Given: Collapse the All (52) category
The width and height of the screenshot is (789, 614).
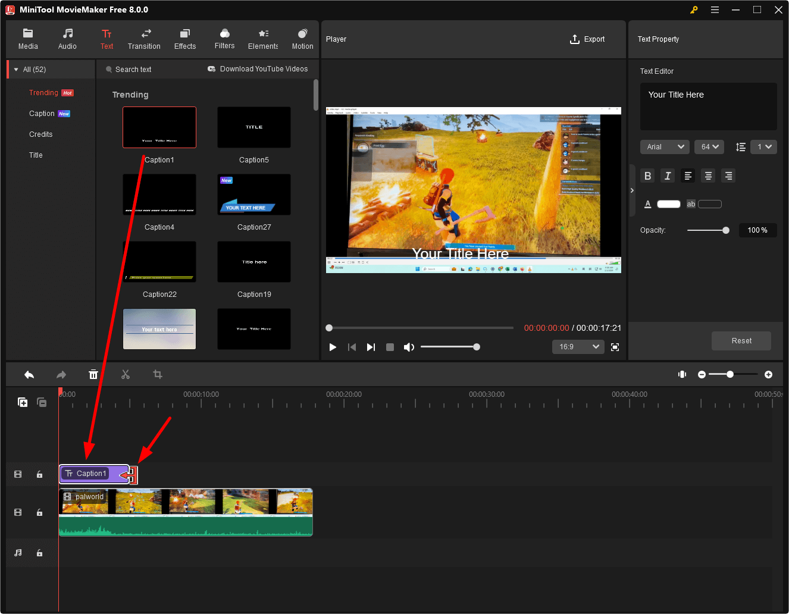Looking at the screenshot, I should (x=16, y=70).
